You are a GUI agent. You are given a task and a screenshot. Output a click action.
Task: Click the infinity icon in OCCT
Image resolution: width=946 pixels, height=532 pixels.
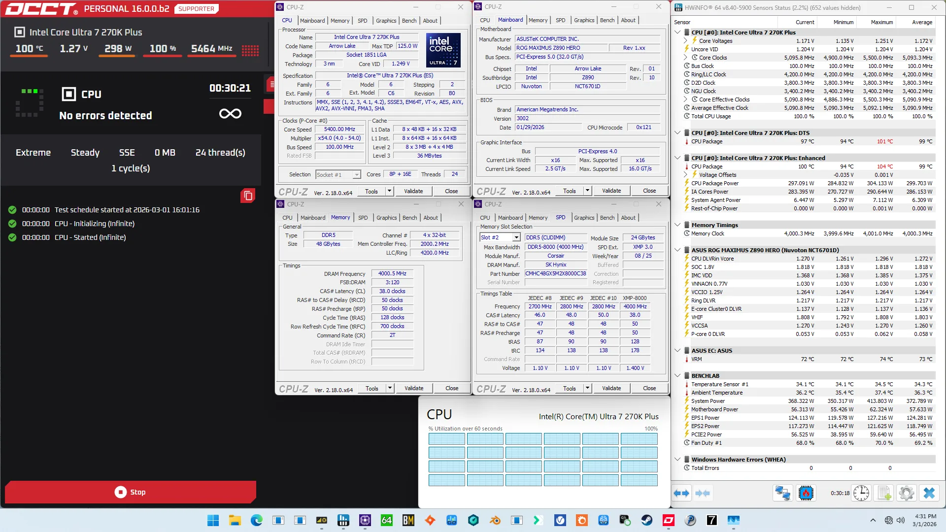tap(230, 114)
